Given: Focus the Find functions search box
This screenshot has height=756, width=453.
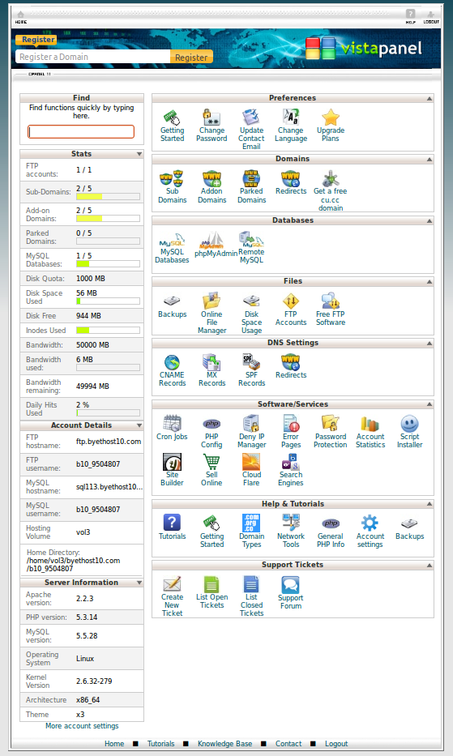Looking at the screenshot, I should 81,131.
